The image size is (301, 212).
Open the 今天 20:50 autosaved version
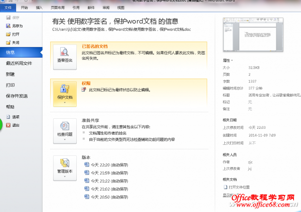click(105, 196)
